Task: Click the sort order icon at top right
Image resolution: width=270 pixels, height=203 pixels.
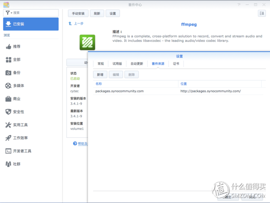Action: click(x=262, y=13)
